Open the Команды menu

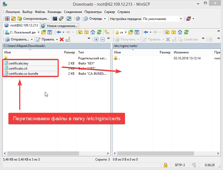tap(54, 12)
